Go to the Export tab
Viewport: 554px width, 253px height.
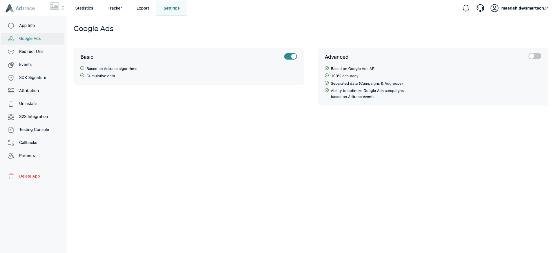point(143,8)
